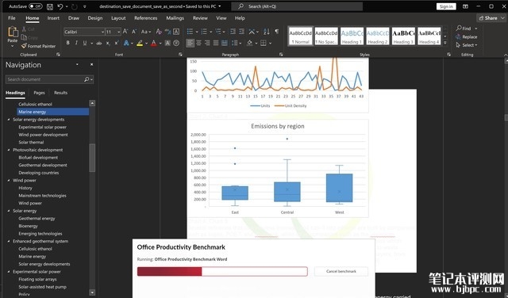Open the References ribbon tab
This screenshot has width=508, height=298.
146,18
